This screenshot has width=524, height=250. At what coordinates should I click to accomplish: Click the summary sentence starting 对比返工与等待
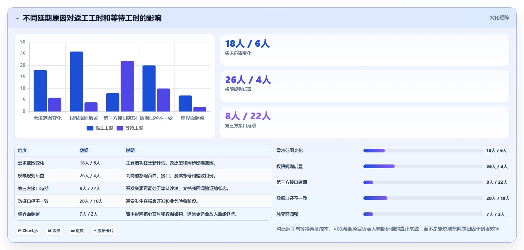tap(390, 229)
